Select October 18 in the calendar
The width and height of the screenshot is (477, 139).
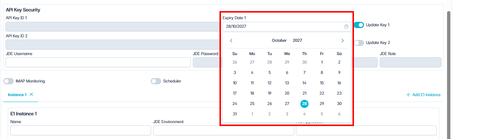[x=252, y=93]
